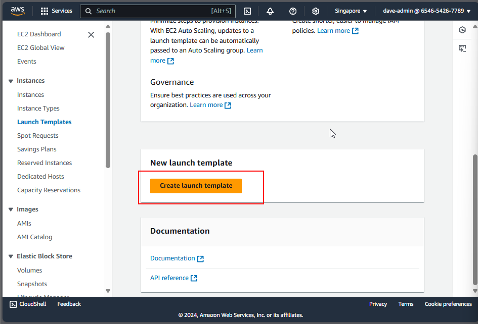This screenshot has height=324, width=478.
Task: Go to Spot Requests in sidebar
Action: pyautogui.click(x=38, y=136)
